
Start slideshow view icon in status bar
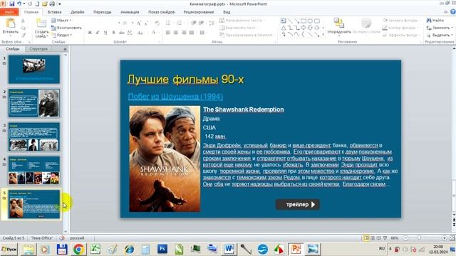pyautogui.click(x=385, y=238)
